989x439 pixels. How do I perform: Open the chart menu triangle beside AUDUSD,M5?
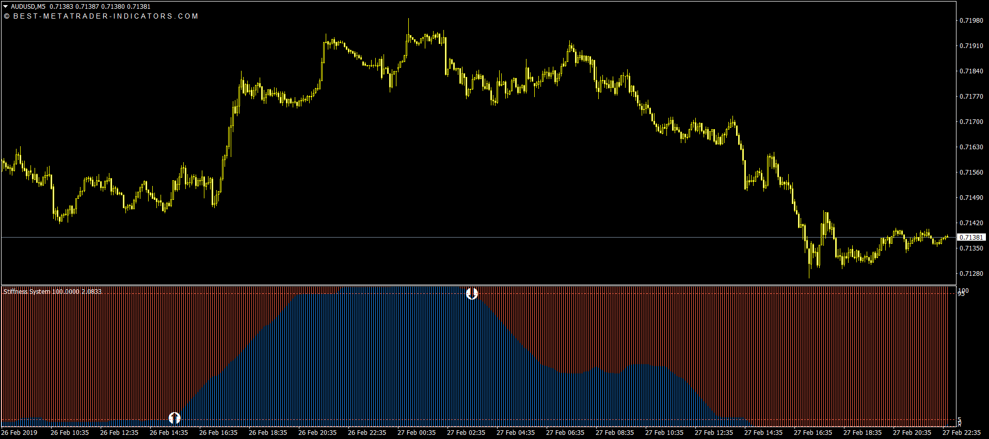pyautogui.click(x=6, y=7)
